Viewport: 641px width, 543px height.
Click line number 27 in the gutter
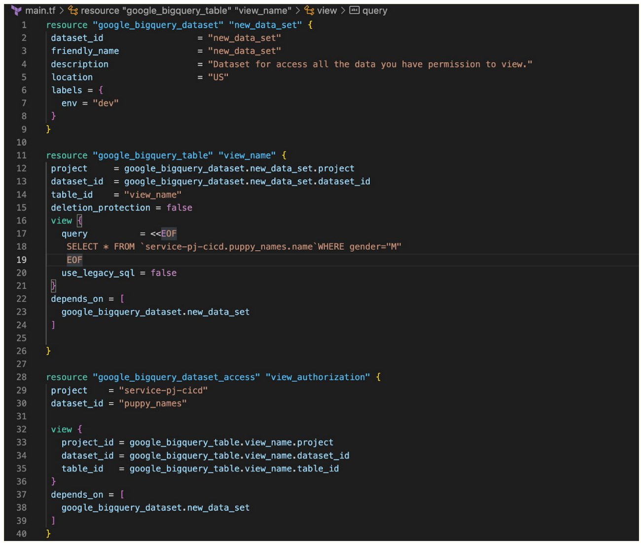click(21, 364)
